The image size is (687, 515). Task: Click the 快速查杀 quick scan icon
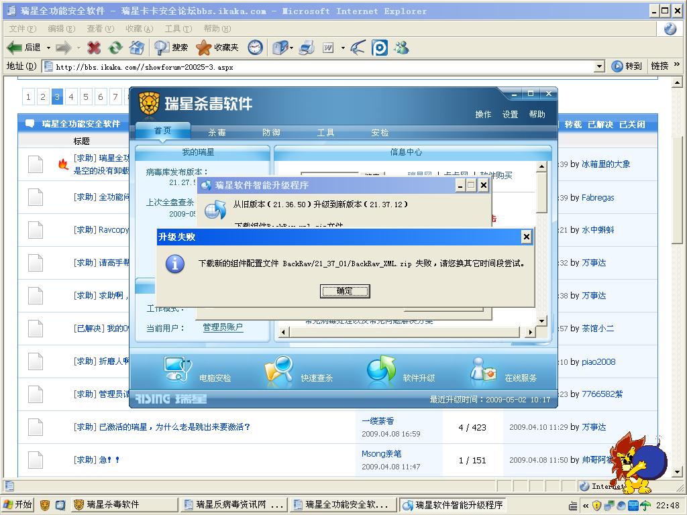[x=279, y=369]
